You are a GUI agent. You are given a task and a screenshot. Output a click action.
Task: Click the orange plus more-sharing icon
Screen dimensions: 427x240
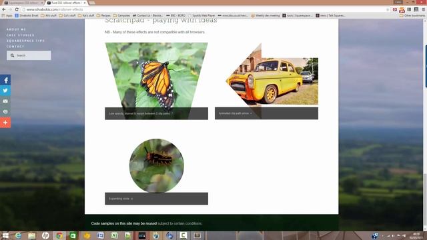(x=5, y=123)
